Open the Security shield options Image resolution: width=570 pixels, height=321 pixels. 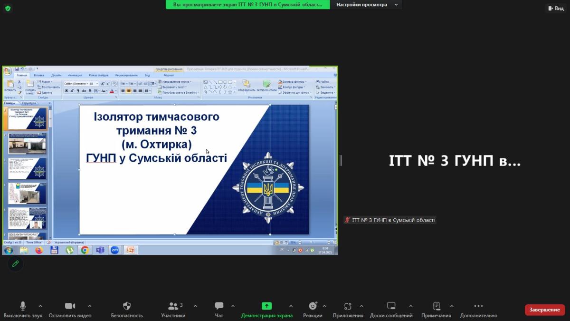click(x=127, y=306)
